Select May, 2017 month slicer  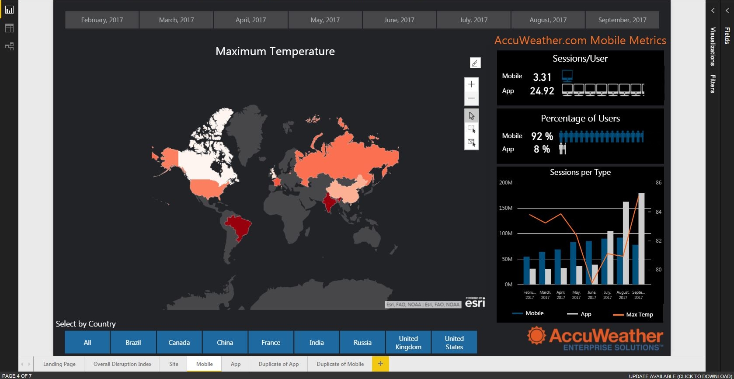click(x=325, y=20)
